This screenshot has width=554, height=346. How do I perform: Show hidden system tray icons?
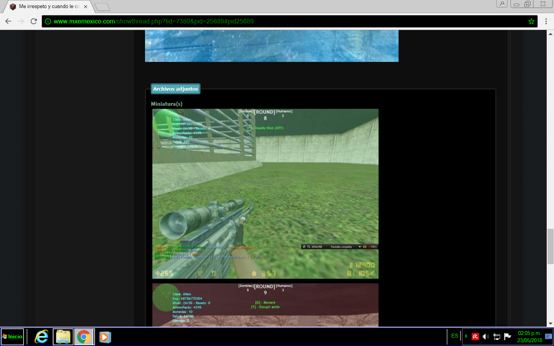[x=466, y=336]
